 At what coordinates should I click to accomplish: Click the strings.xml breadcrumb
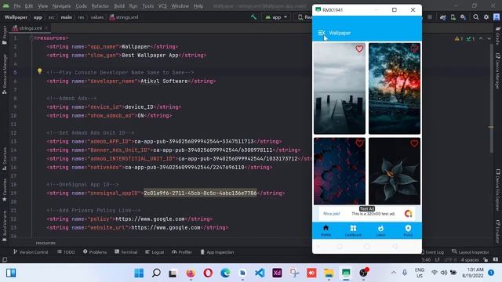click(124, 17)
